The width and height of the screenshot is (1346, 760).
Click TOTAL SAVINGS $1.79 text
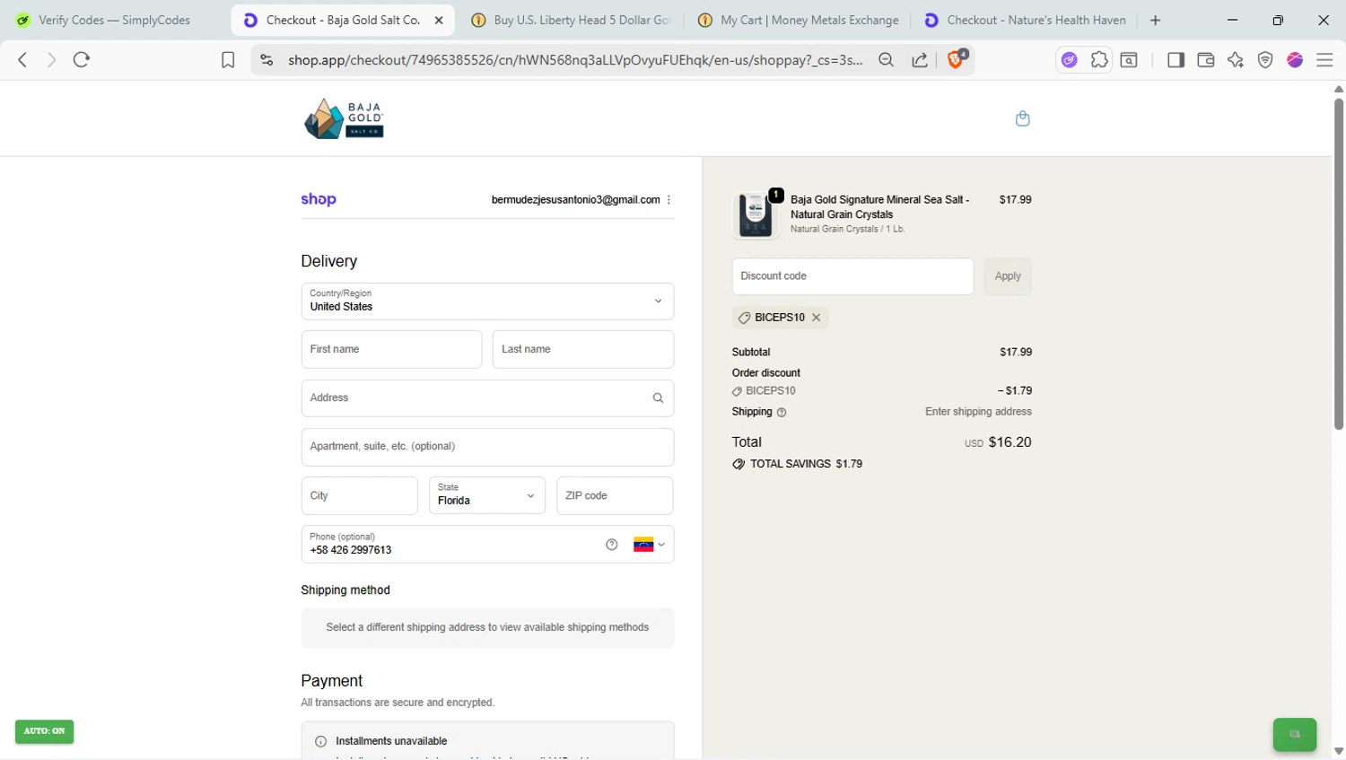point(806,465)
